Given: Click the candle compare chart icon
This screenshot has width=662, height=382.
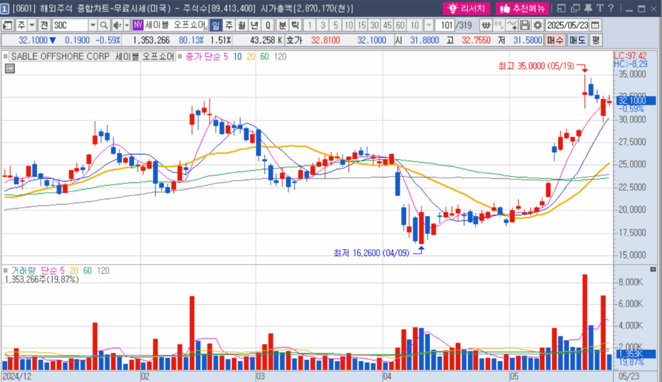Looking at the screenshot, I should [x=499, y=25].
